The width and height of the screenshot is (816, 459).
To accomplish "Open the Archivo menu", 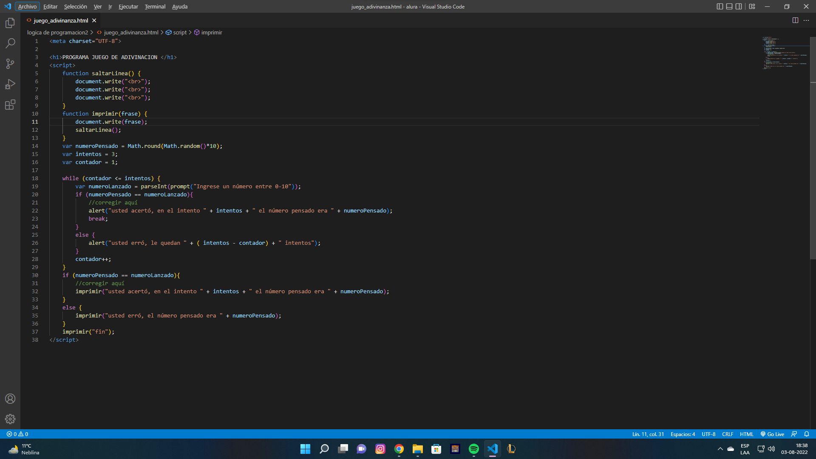I will point(28,6).
